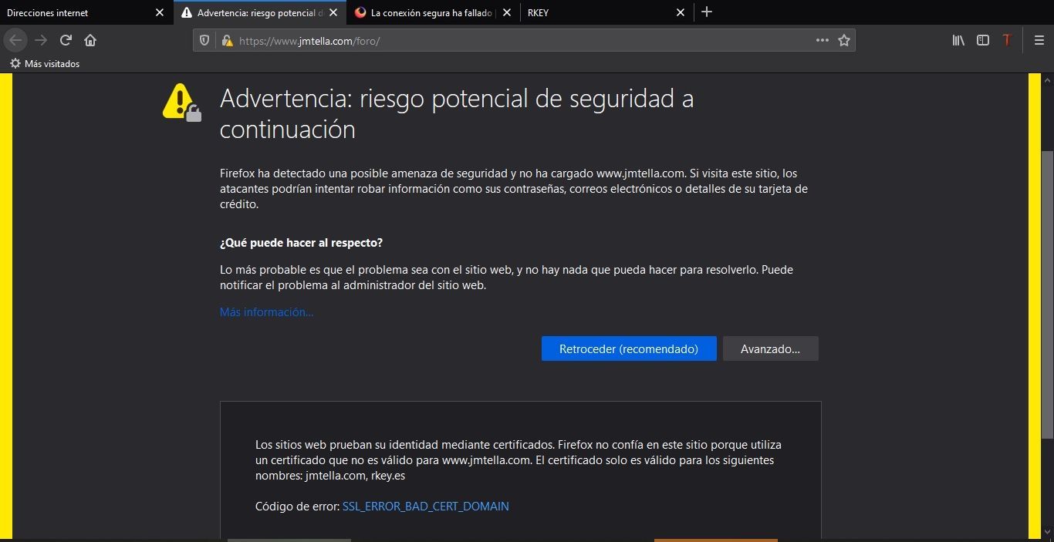Open Más visitados bookmarks folder
This screenshot has height=542, width=1054.
point(45,64)
